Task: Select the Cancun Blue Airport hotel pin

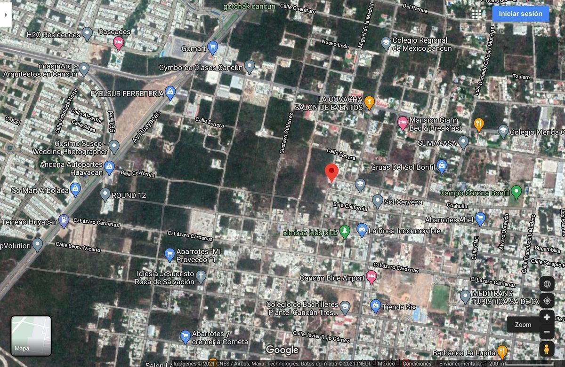Action: pos(371,277)
